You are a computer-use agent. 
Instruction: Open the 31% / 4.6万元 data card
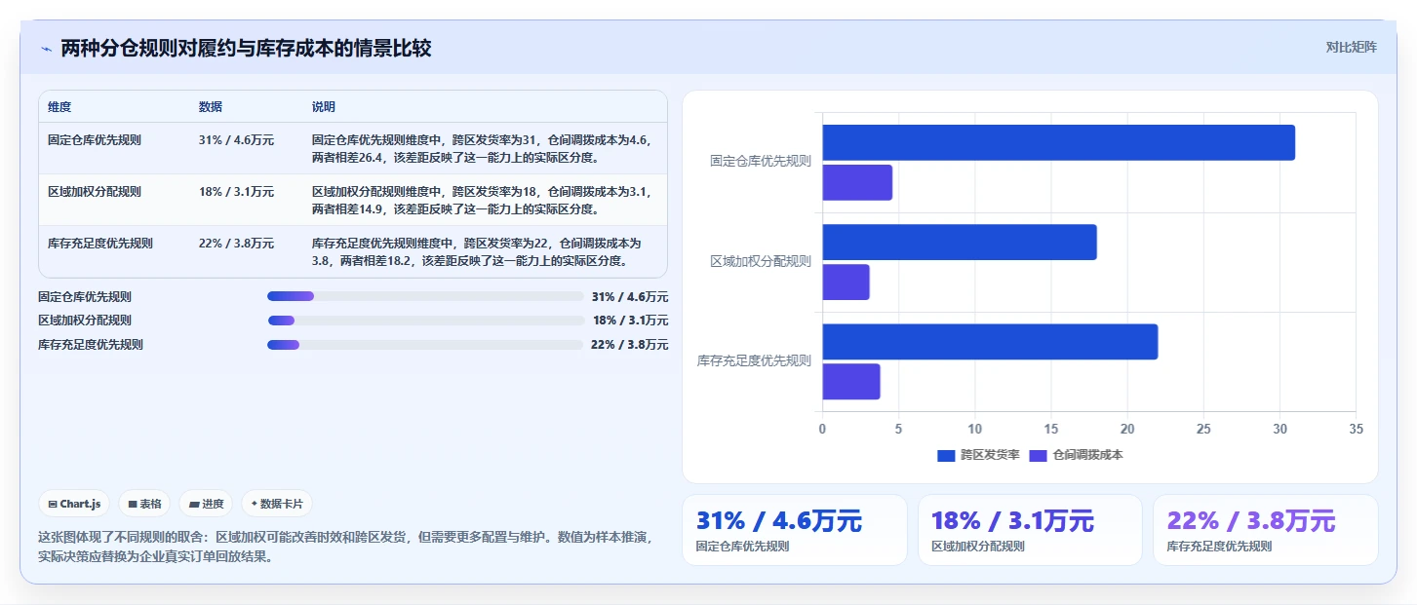(794, 530)
